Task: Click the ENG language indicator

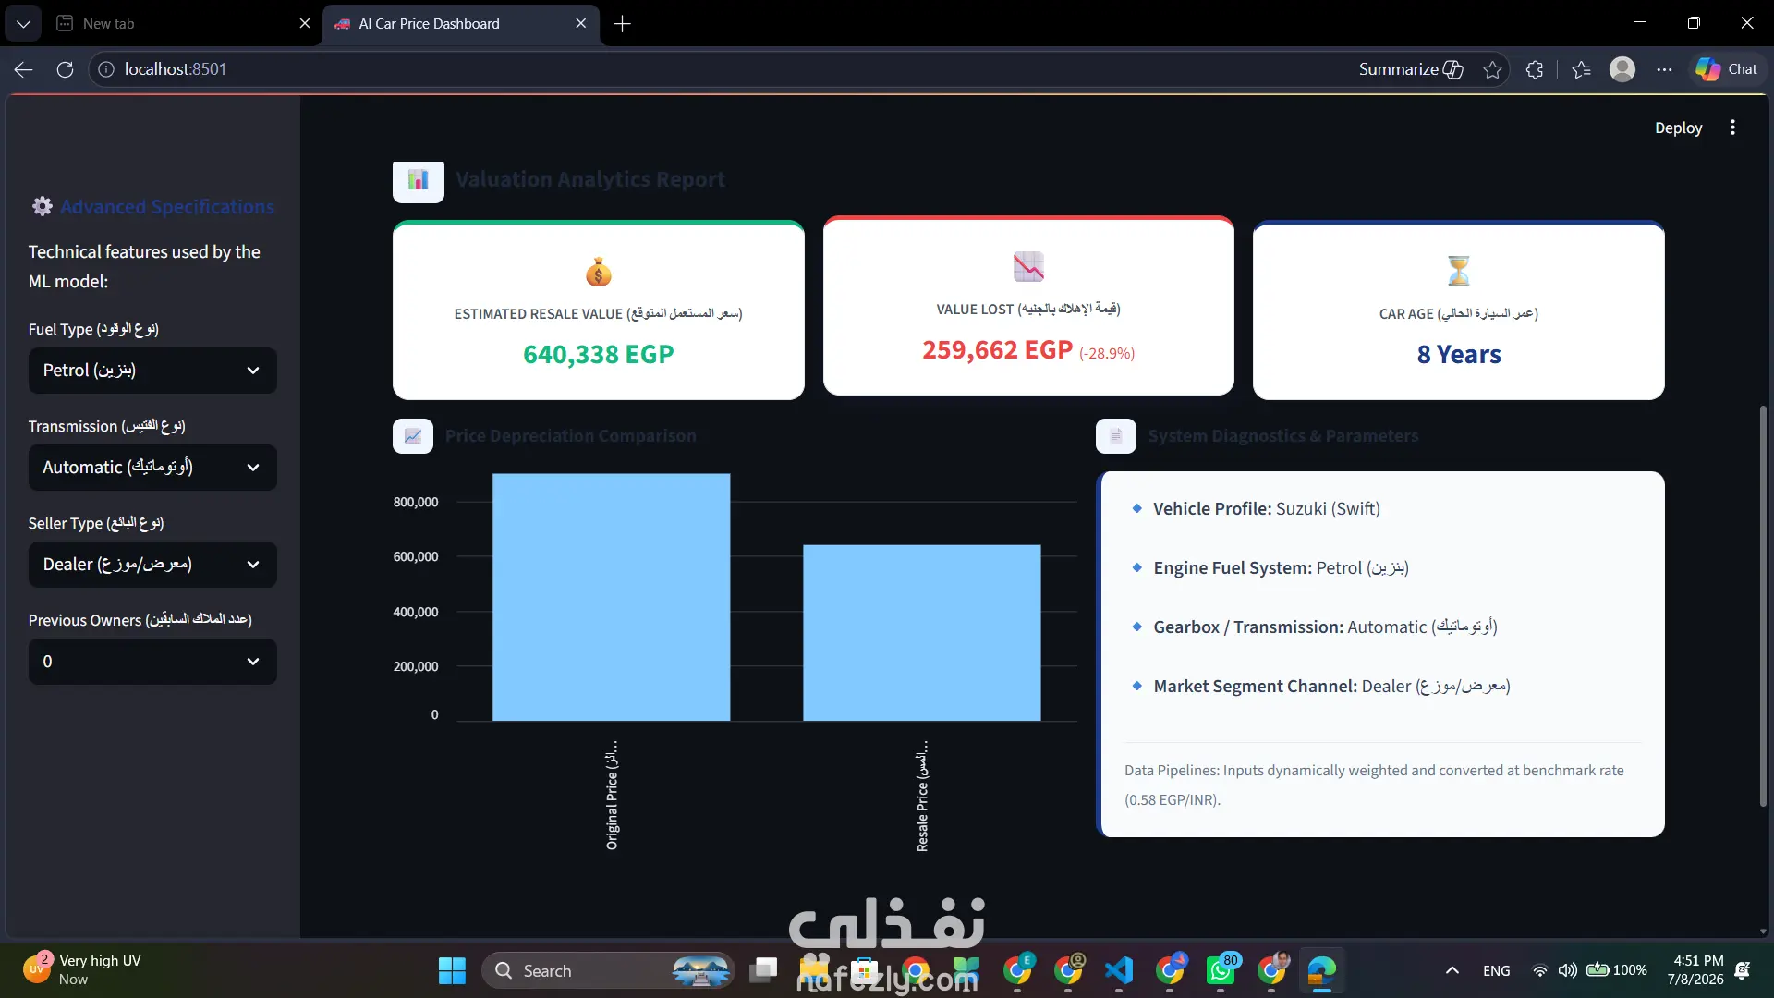Action: [1497, 970]
